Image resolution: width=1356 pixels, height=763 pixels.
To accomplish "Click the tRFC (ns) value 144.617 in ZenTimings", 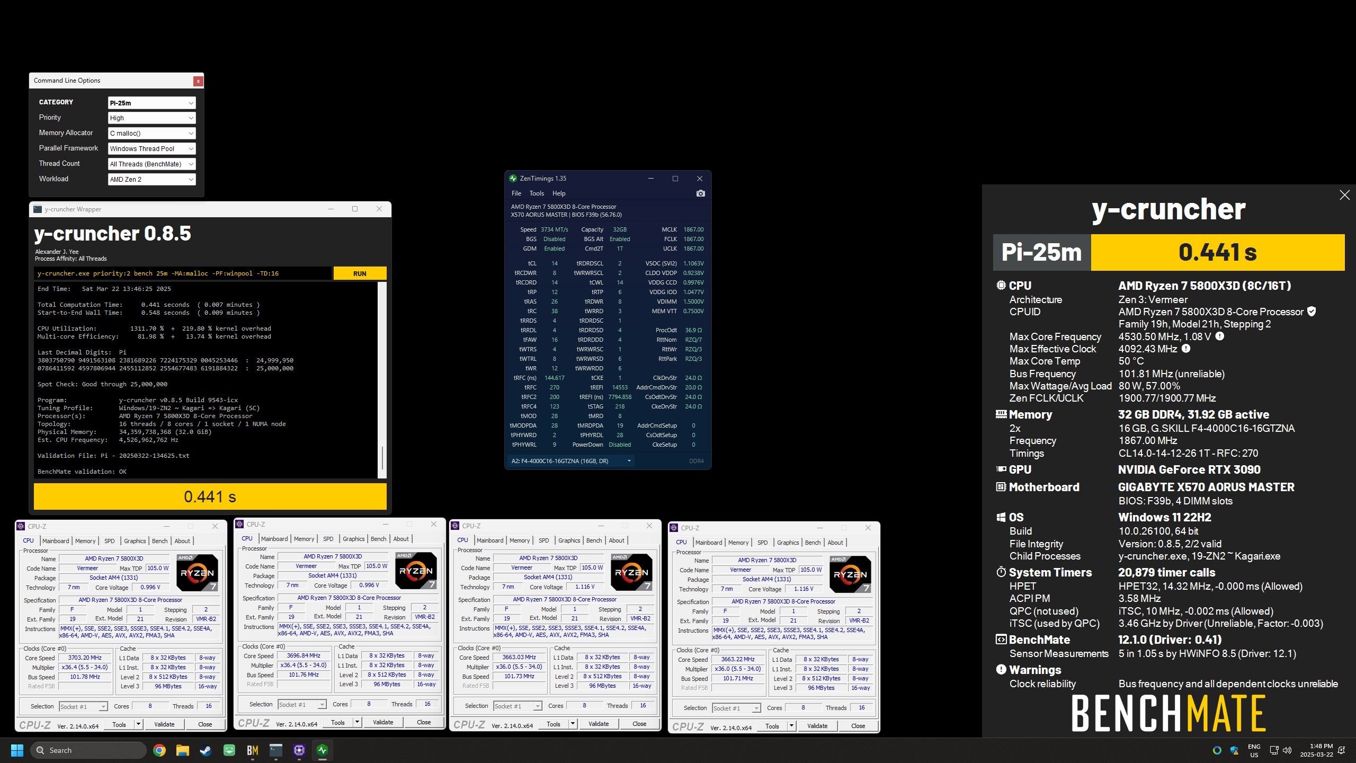I will (555, 378).
